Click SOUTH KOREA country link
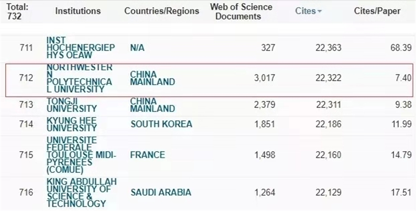Screen dimensions: 416x211 [161, 124]
